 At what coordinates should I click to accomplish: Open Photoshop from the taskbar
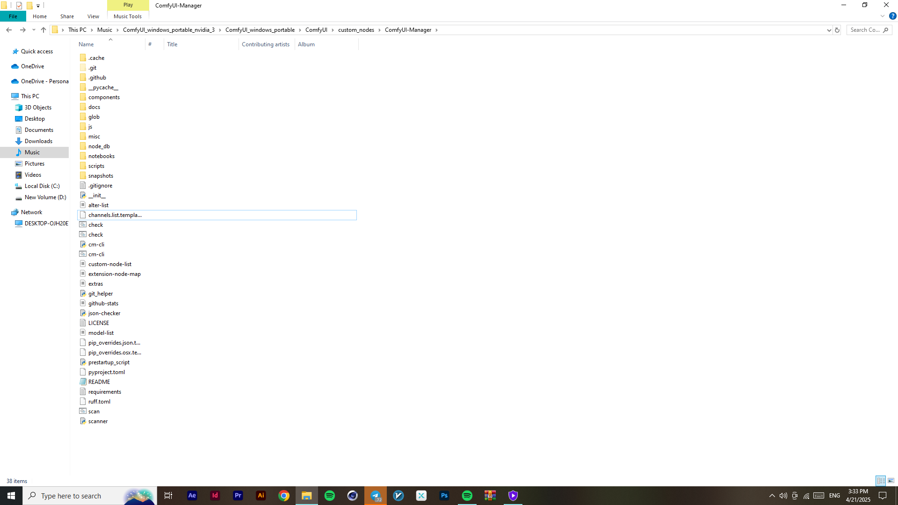444,496
